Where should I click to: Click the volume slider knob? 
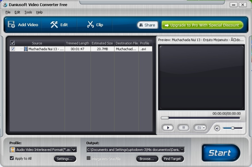pos(232,128)
